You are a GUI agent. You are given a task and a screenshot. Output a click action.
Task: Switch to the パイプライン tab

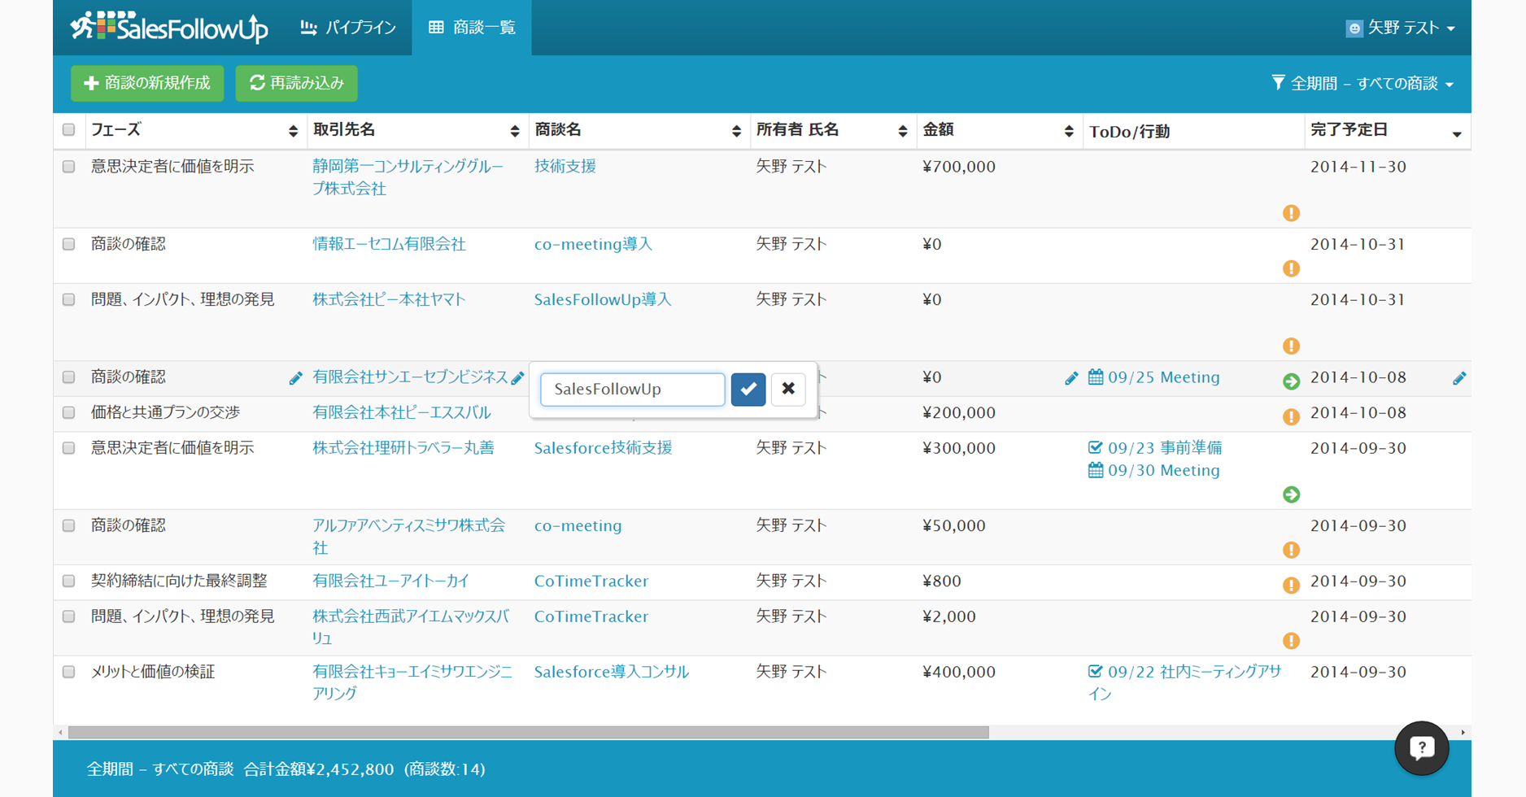(x=348, y=28)
